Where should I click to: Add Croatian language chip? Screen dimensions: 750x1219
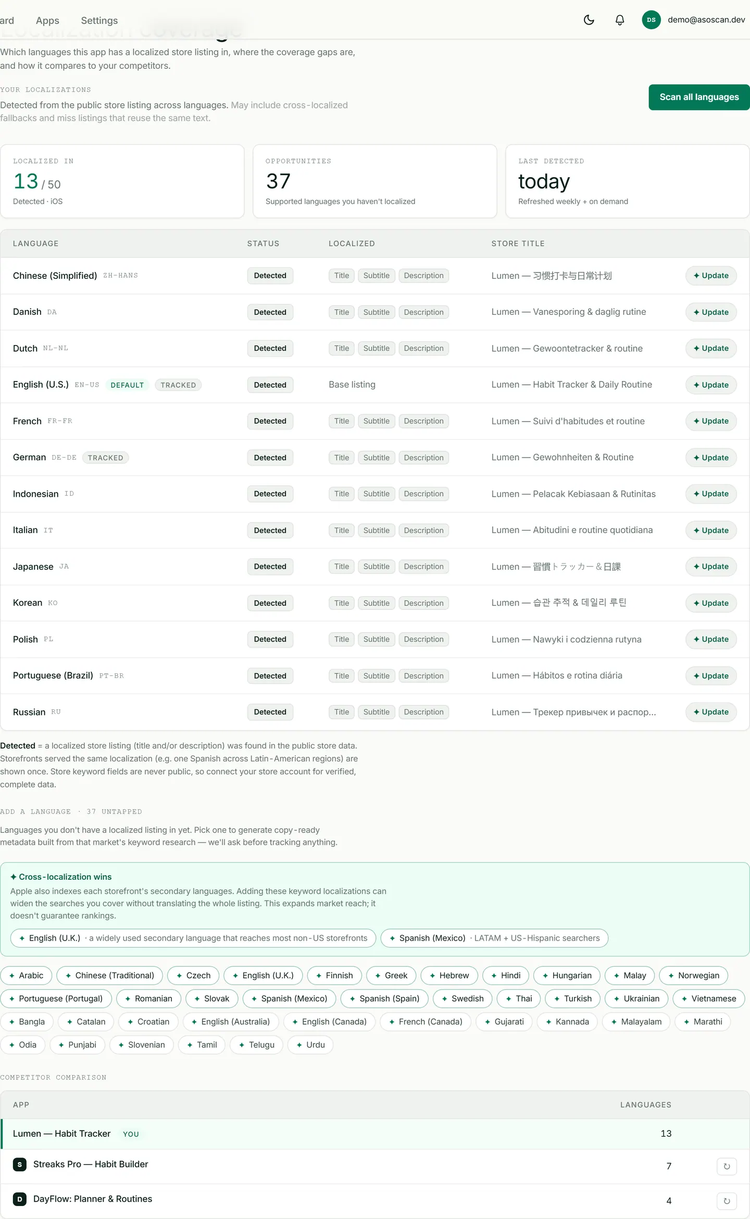click(x=148, y=1021)
